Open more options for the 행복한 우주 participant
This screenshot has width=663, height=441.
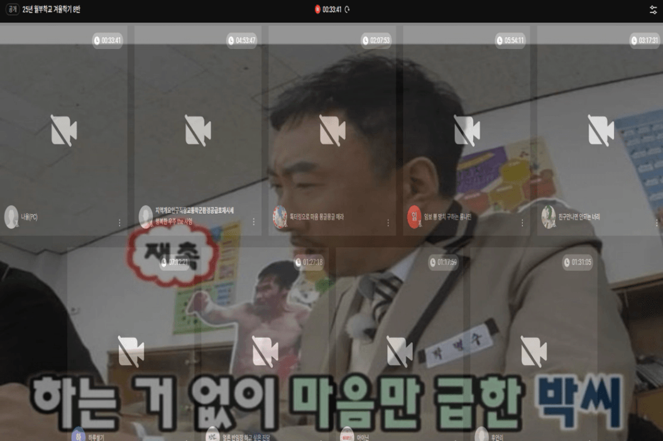point(254,222)
